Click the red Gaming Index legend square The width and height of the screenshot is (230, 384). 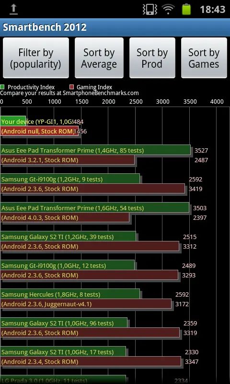coord(71,87)
